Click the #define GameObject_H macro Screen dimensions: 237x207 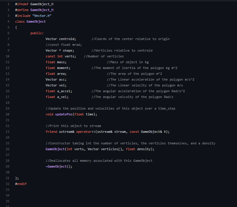coord(34,10)
